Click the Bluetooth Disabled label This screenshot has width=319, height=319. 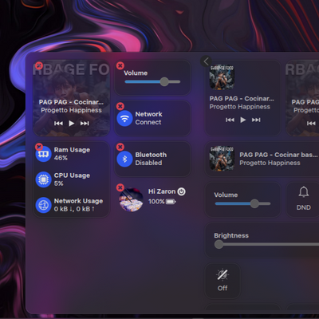click(x=151, y=159)
